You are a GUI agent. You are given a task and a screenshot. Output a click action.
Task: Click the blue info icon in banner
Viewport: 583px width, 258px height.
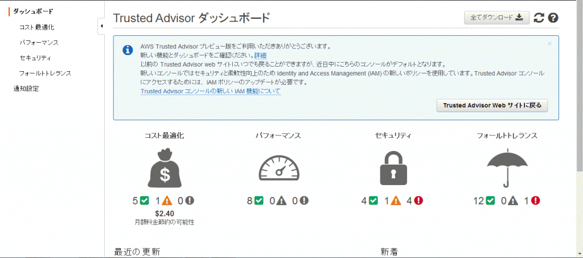[128, 50]
